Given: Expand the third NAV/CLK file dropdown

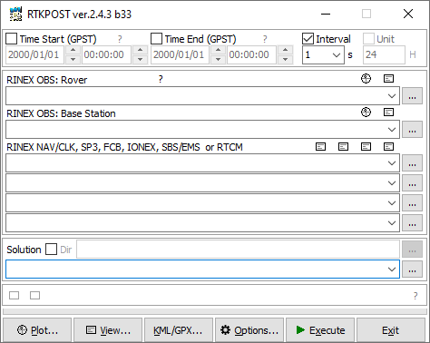Looking at the screenshot, I should (x=392, y=203).
